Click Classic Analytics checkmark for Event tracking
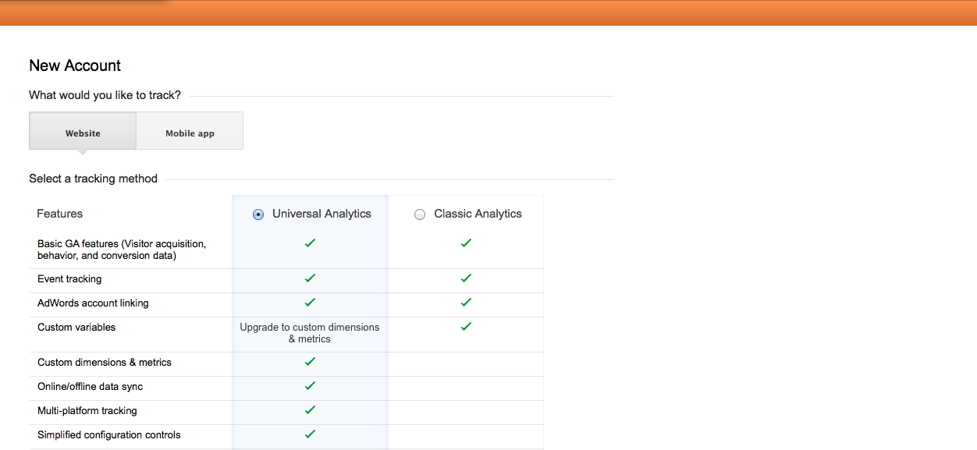 coord(466,278)
